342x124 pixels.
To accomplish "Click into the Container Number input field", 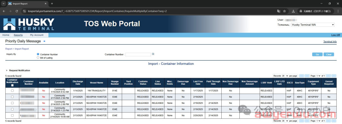I will [x=138, y=54].
